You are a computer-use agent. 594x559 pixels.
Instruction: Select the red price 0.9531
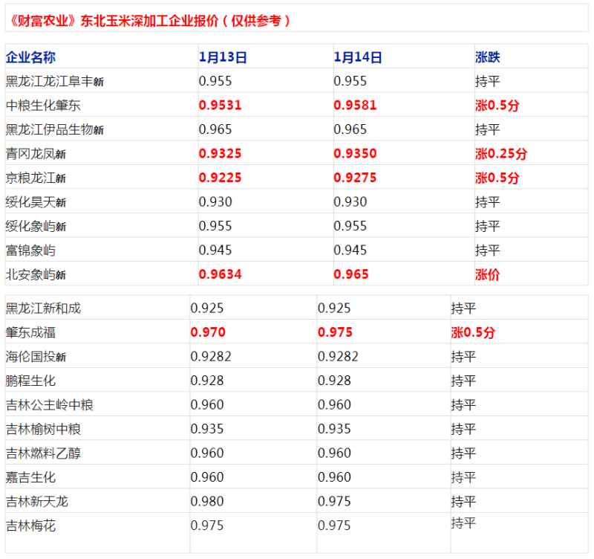tap(220, 106)
